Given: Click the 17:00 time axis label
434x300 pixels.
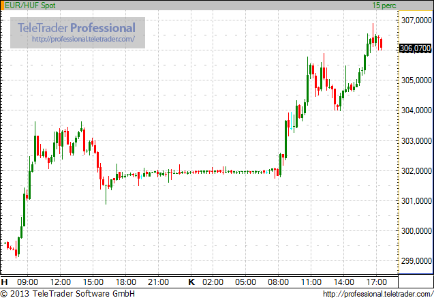Looking at the screenshot, I should point(376,282).
